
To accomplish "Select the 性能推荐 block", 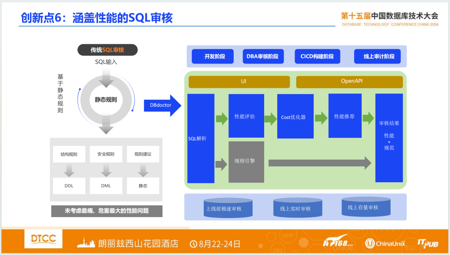I will (345, 116).
